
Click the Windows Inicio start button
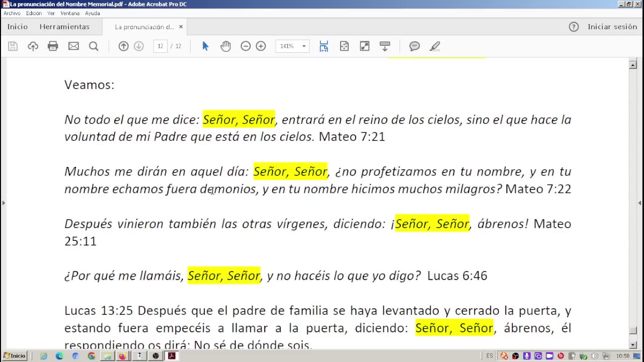pyautogui.click(x=14, y=356)
